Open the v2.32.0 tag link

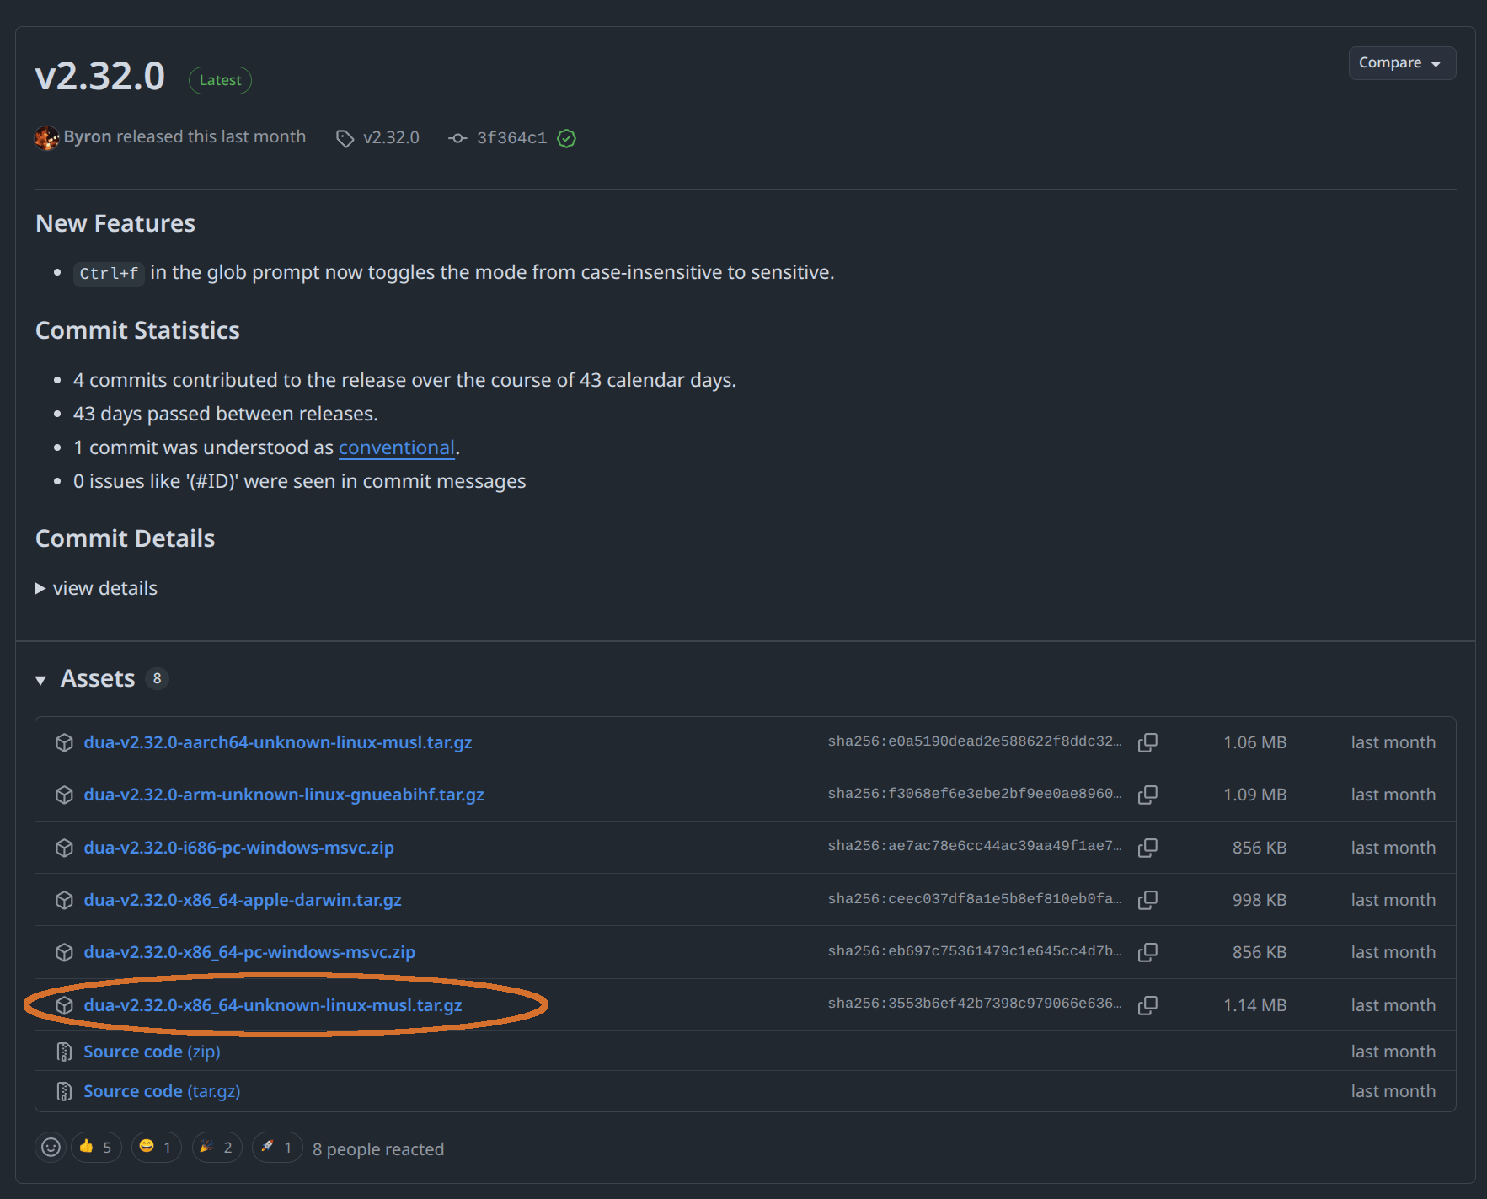click(x=390, y=137)
